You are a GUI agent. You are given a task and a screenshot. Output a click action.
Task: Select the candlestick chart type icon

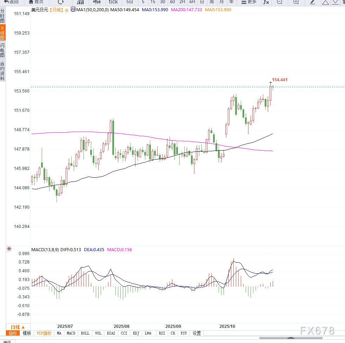coord(97,2)
